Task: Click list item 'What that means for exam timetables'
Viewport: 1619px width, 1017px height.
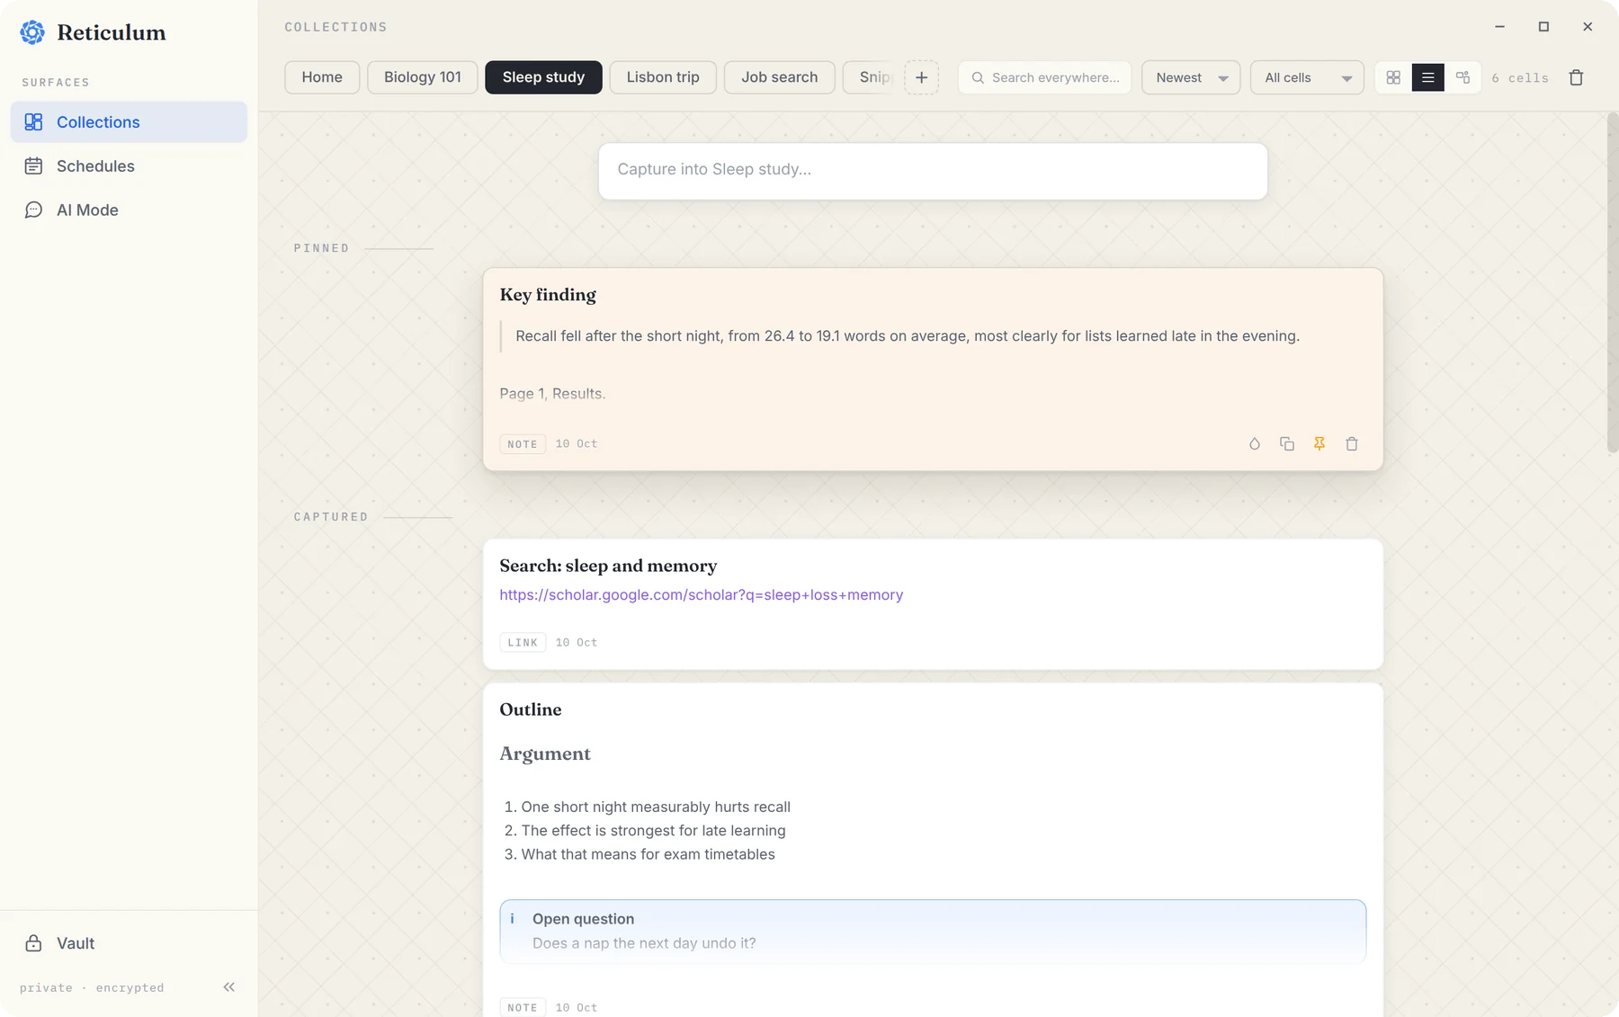Action: (648, 854)
